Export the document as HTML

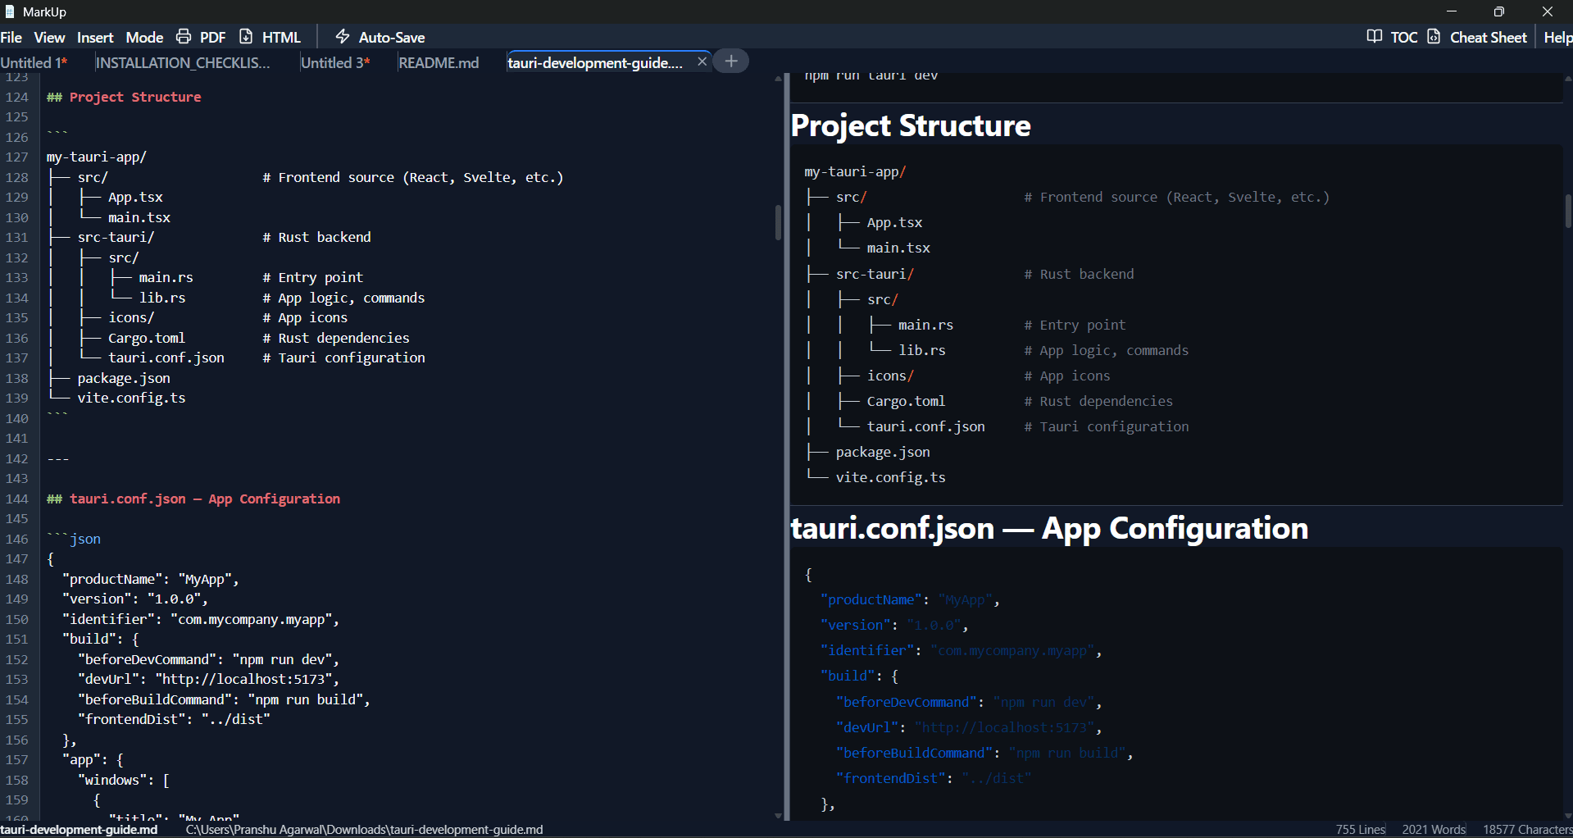(x=282, y=37)
